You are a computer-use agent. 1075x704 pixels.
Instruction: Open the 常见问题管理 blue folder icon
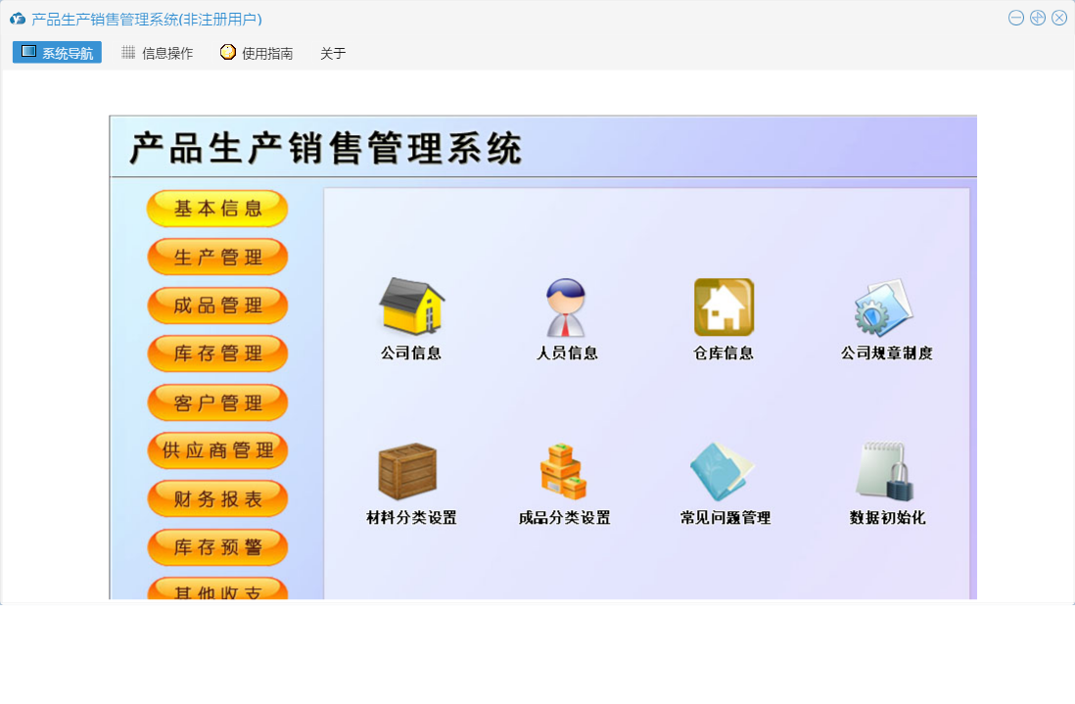[x=722, y=472]
